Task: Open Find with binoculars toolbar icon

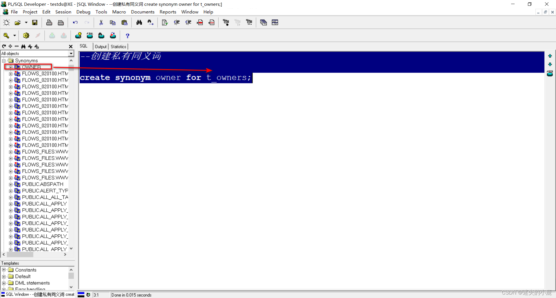Action: point(139,23)
